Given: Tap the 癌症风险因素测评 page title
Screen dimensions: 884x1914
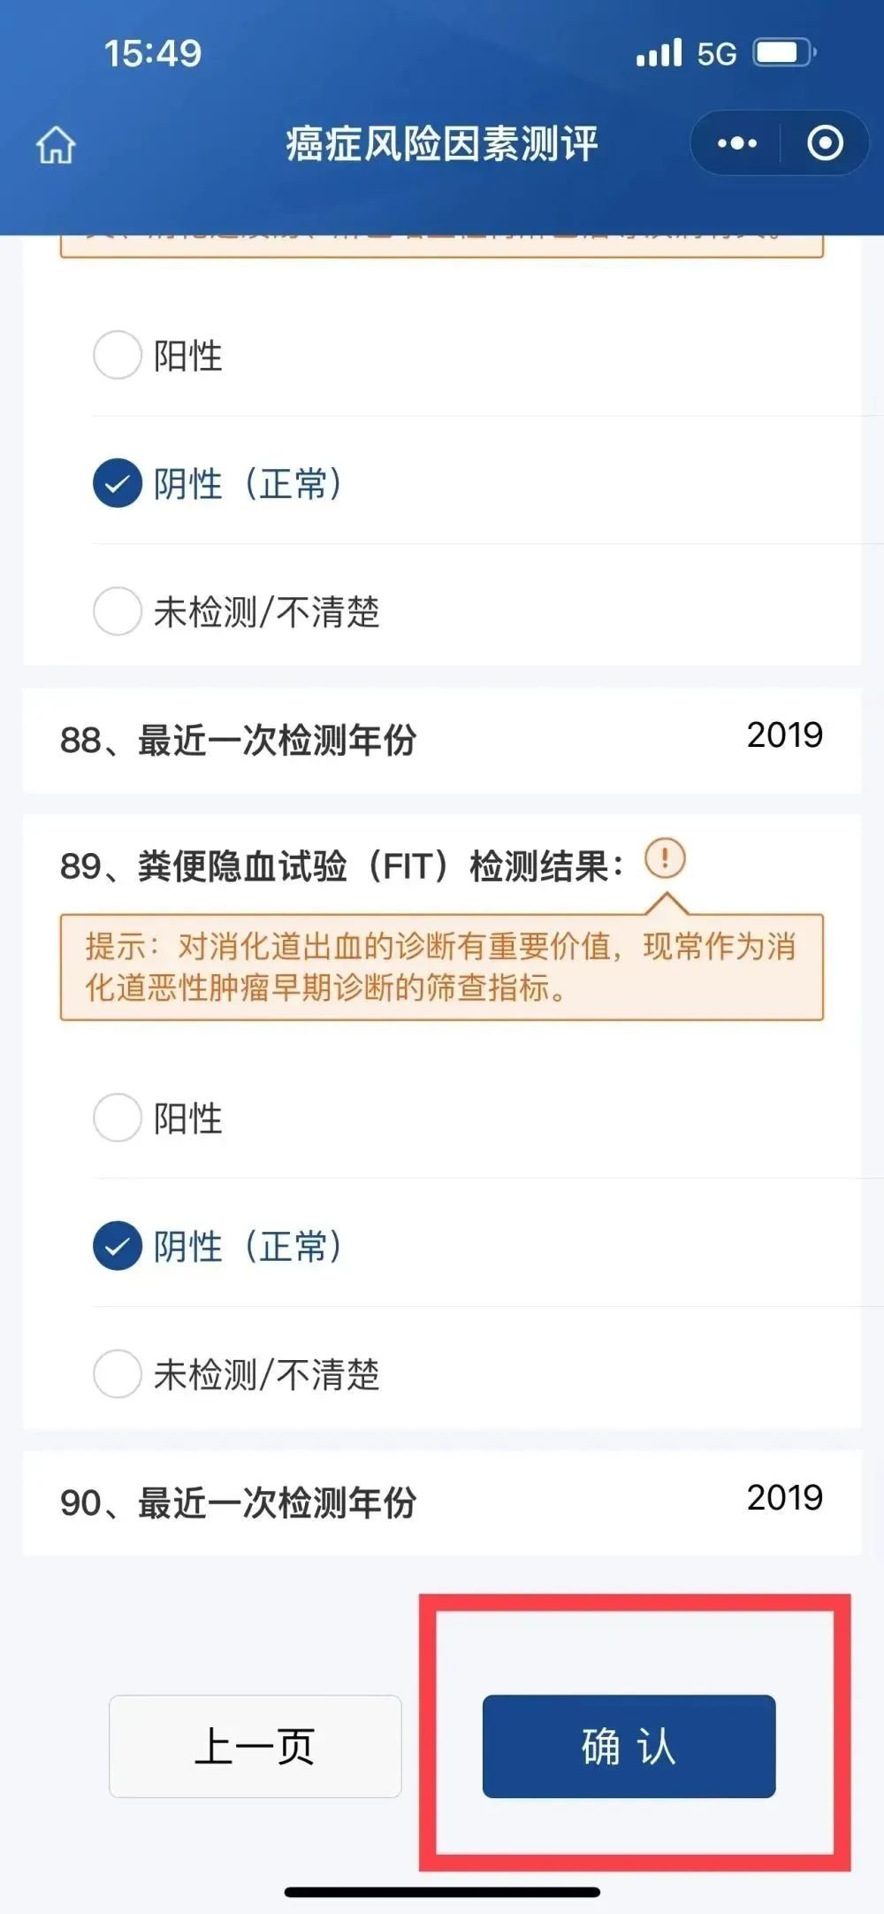Looking at the screenshot, I should (441, 144).
